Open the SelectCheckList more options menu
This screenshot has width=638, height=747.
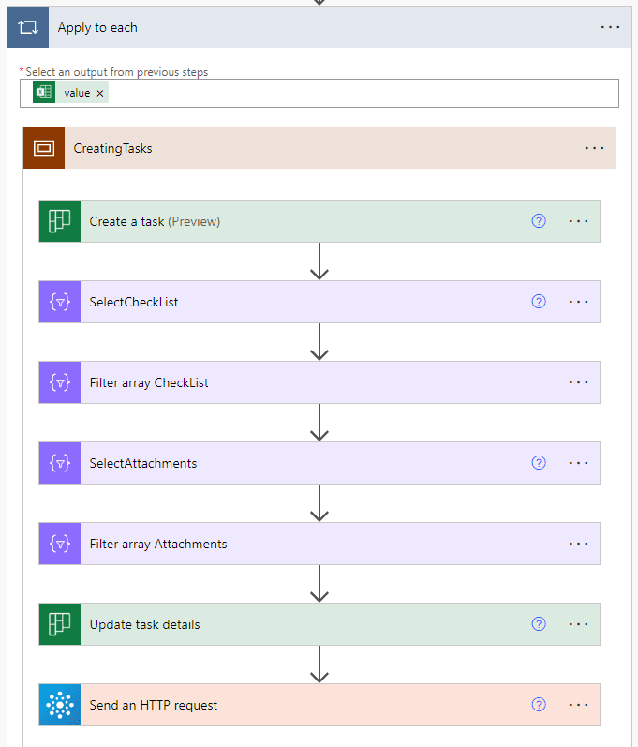click(x=578, y=302)
